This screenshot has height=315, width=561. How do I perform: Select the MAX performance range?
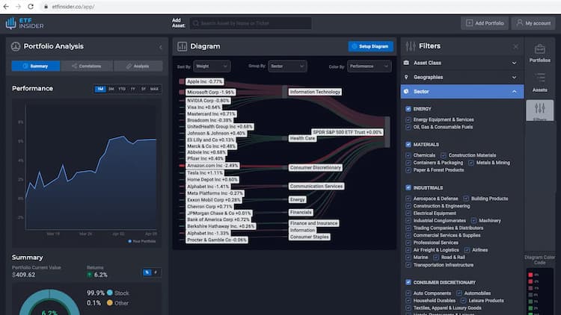(154, 89)
